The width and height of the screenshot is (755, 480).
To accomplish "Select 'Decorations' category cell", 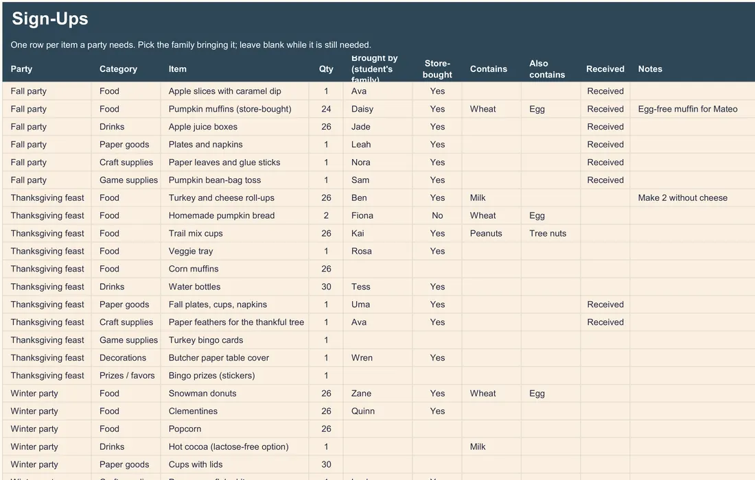I will pos(126,358).
